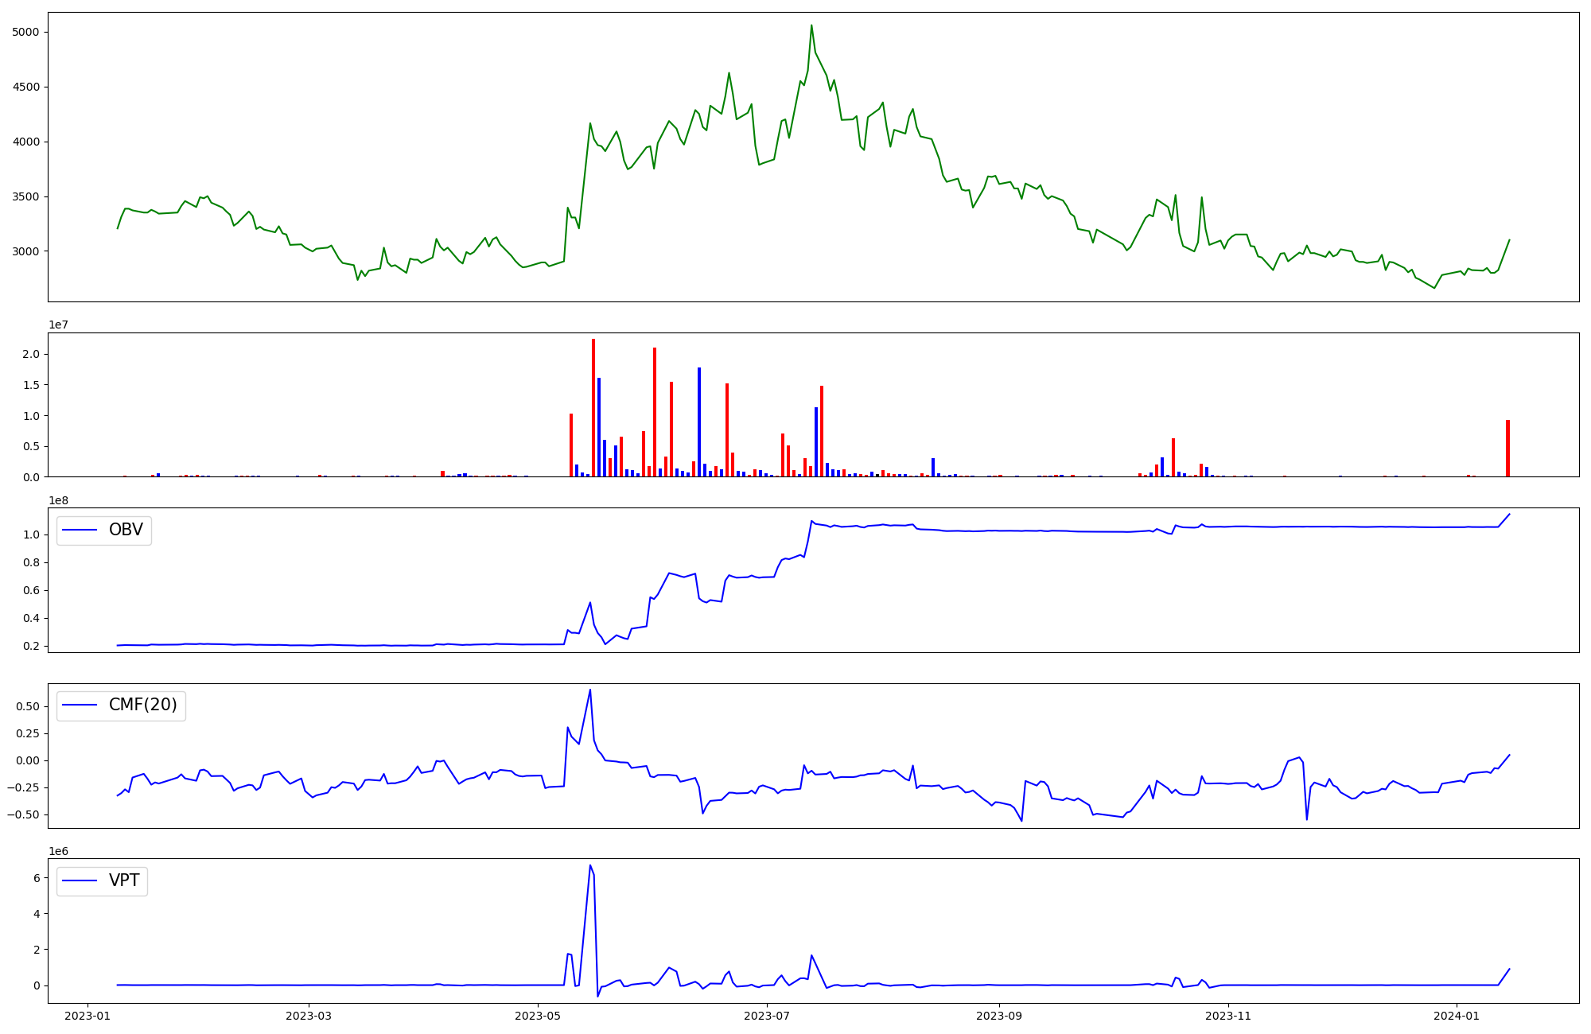The width and height of the screenshot is (1591, 1034).
Task: Click the 5000 price axis tick label
Action: tap(25, 33)
